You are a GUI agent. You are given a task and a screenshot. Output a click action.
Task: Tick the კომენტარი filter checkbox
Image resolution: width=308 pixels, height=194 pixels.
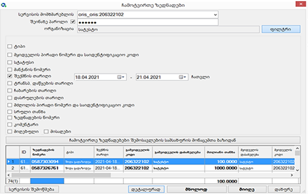[10, 124]
